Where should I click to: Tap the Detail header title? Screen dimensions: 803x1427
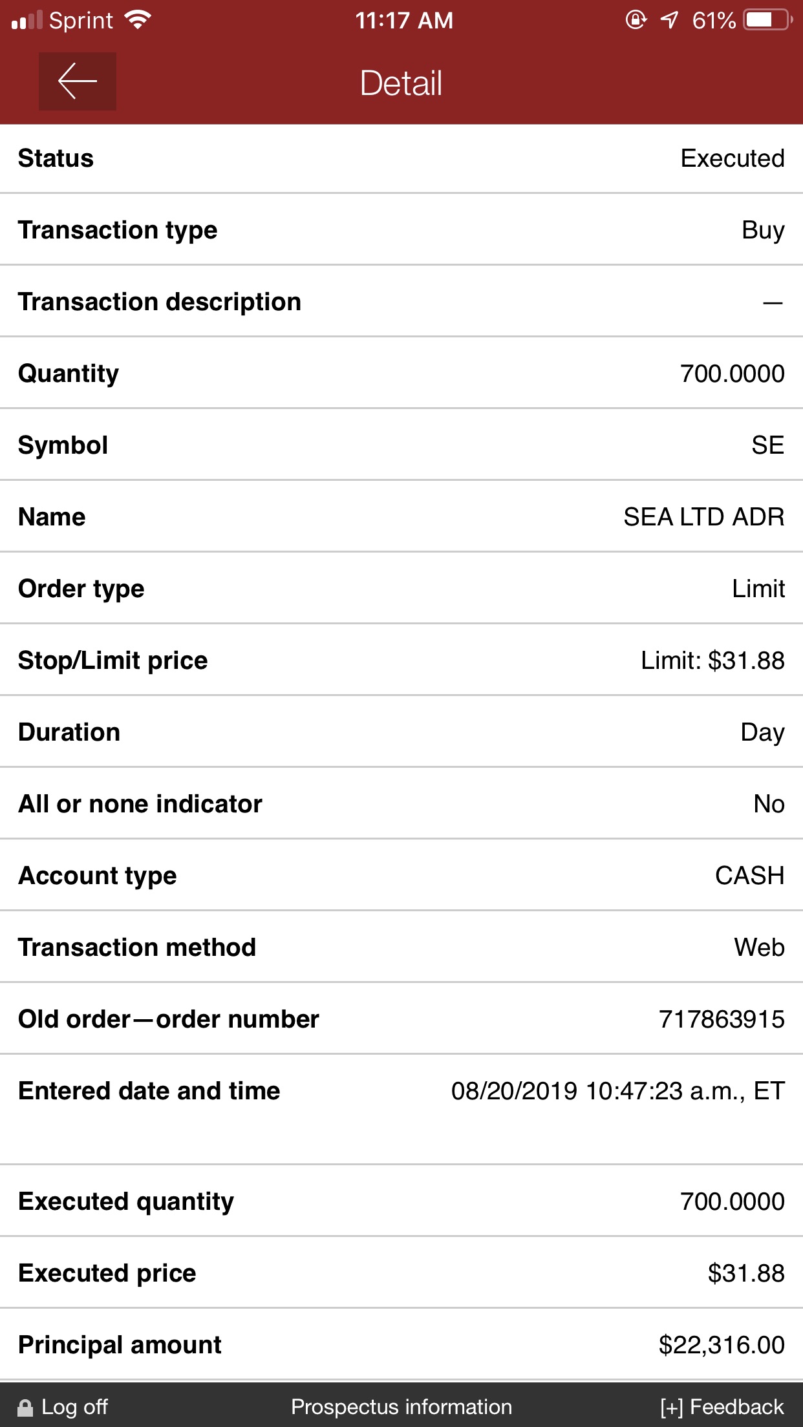401,83
